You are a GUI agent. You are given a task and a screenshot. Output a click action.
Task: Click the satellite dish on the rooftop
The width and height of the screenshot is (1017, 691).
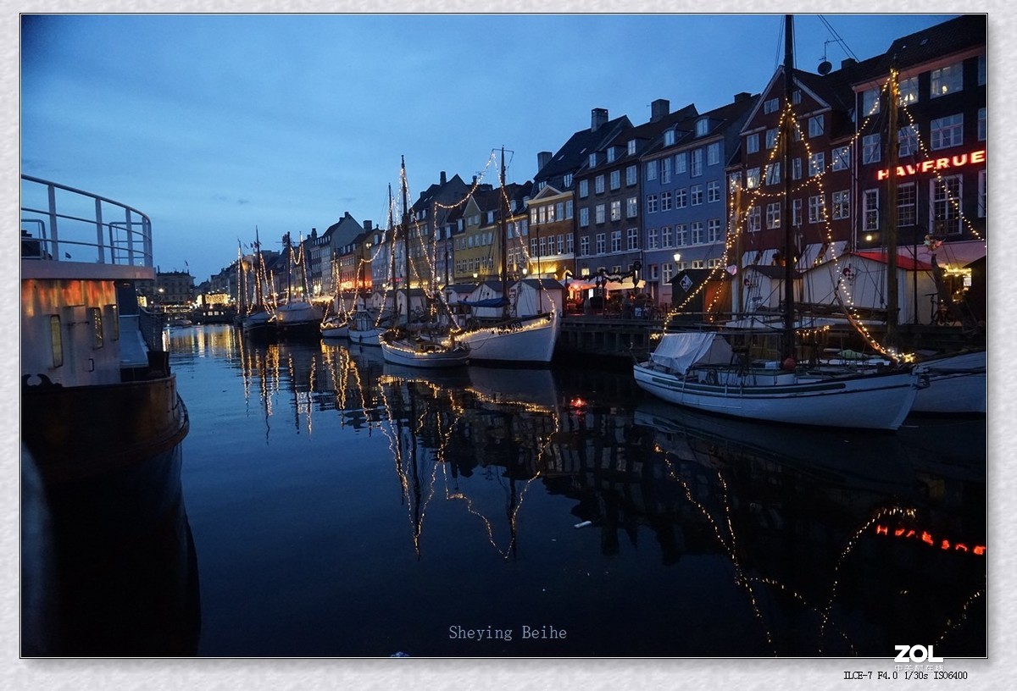824,66
